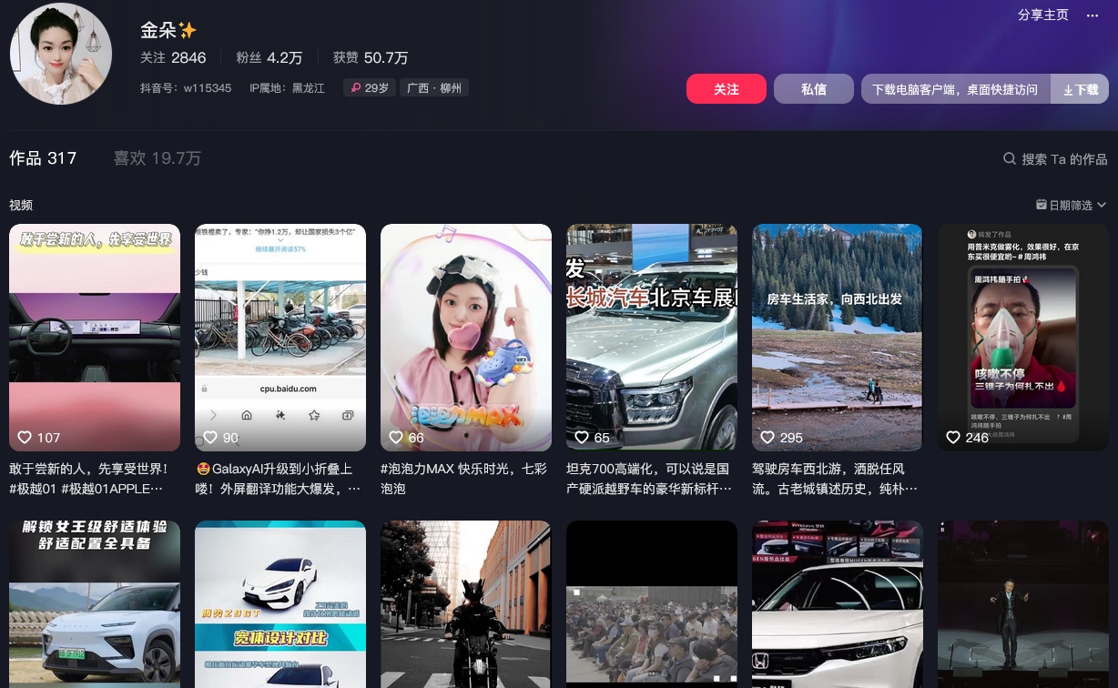The width and height of the screenshot is (1118, 688).
Task: Open 分享主页 share profile link
Action: (x=1042, y=15)
